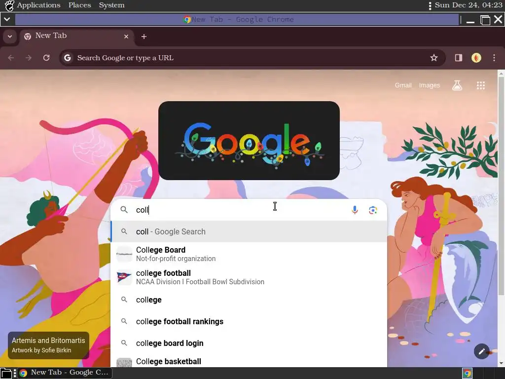
Task: Click the show desktop icon in bottom panel
Action: (x=6, y=373)
